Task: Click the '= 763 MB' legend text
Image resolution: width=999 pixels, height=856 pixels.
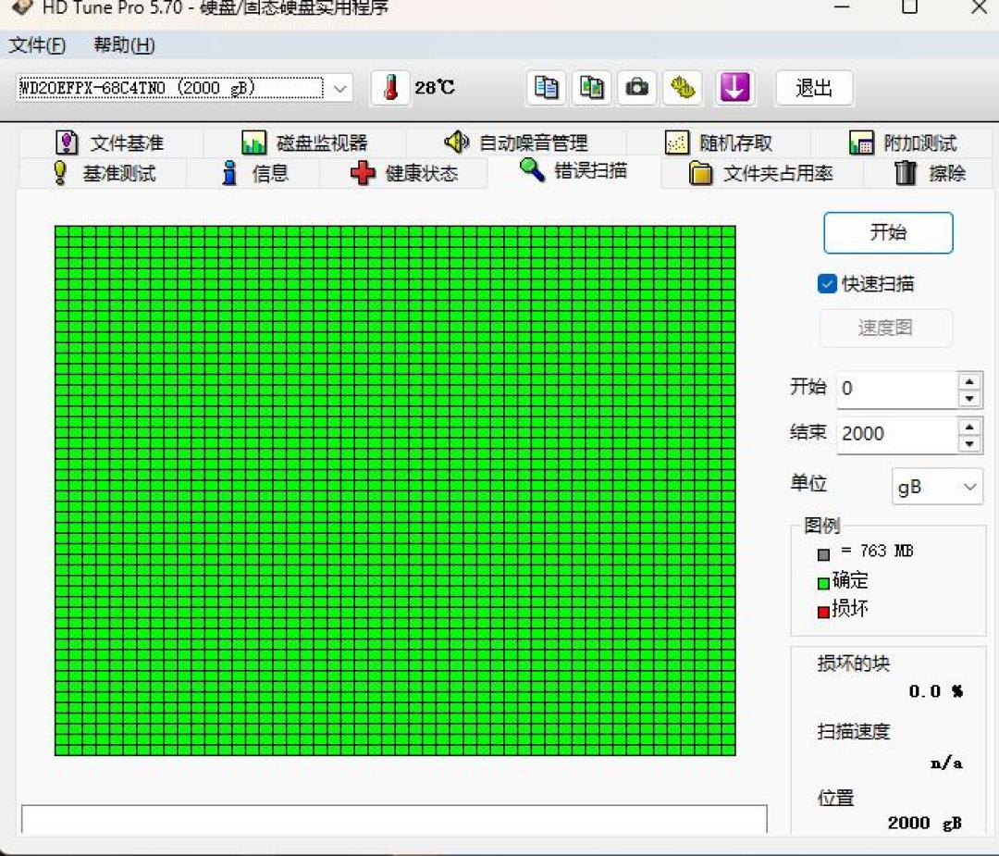Action: (x=877, y=551)
